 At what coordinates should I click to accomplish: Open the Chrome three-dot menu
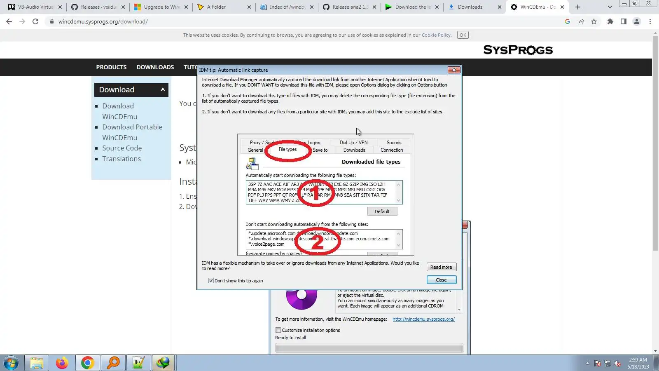pyautogui.click(x=650, y=21)
